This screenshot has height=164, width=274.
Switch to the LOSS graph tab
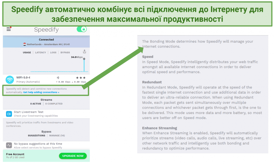pyautogui.click(x=53, y=52)
